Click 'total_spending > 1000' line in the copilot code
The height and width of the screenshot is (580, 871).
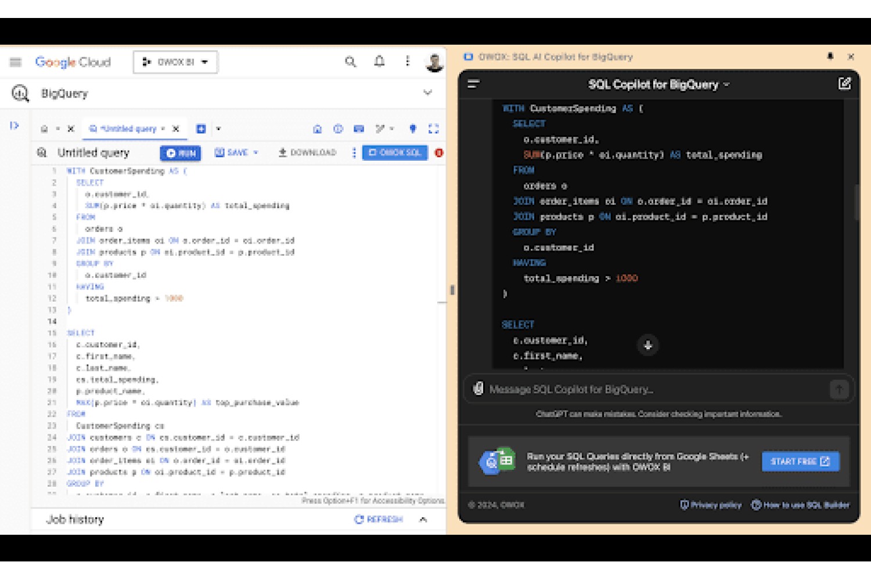[x=581, y=278]
